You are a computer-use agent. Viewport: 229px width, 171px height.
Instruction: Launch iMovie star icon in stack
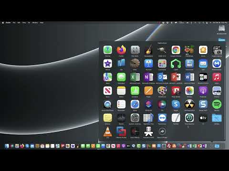tap(108, 64)
